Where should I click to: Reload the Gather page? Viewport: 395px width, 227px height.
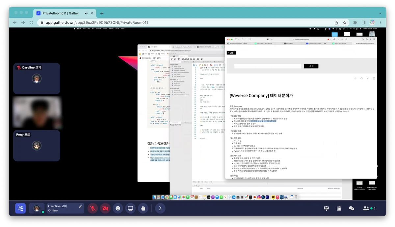click(x=32, y=22)
